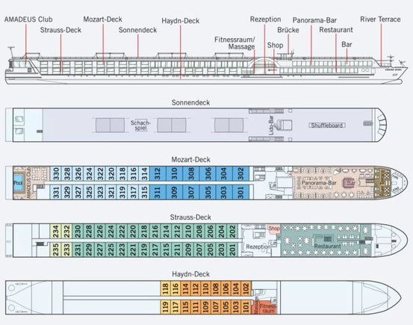This screenshot has width=413, height=325.
Task: Click the Rezeption label above the ship
Action: click(x=266, y=19)
